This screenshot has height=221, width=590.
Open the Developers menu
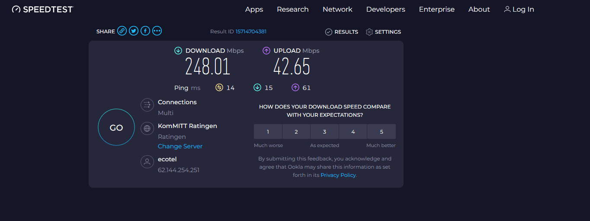386,9
